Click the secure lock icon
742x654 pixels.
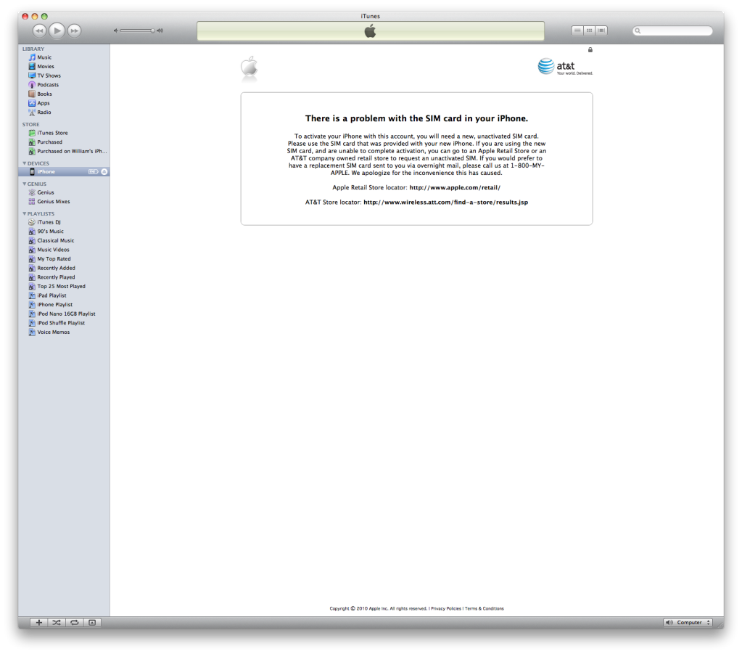click(x=590, y=50)
